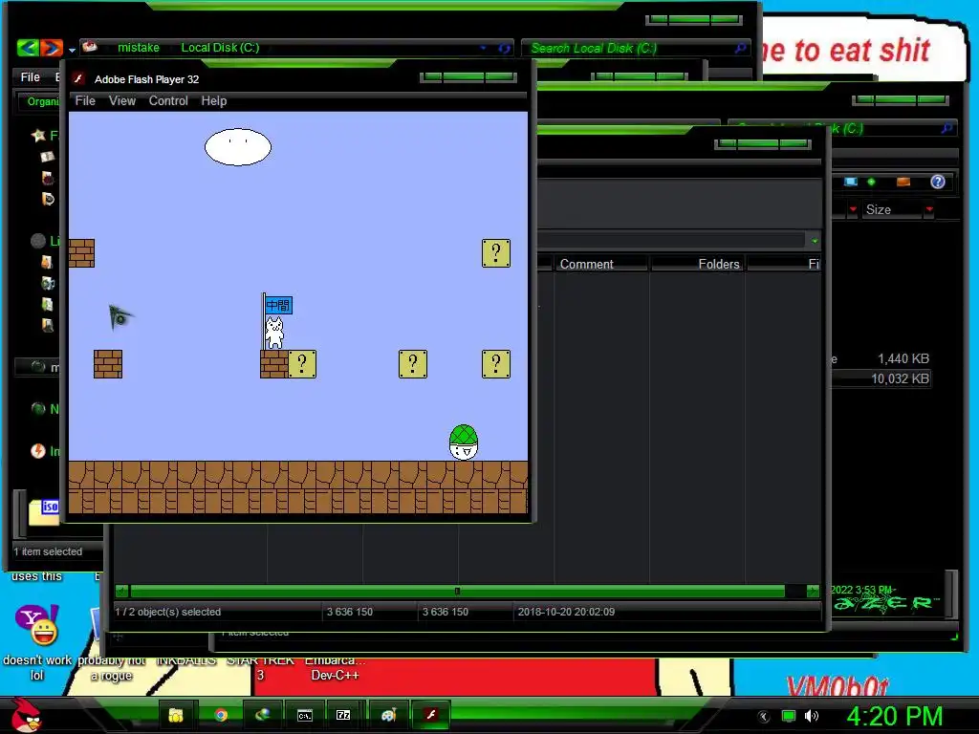Go forward with the orange Explorer arrow

click(x=52, y=48)
